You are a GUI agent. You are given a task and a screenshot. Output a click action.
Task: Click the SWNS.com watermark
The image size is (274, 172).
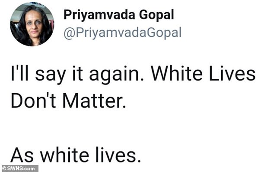(20, 169)
